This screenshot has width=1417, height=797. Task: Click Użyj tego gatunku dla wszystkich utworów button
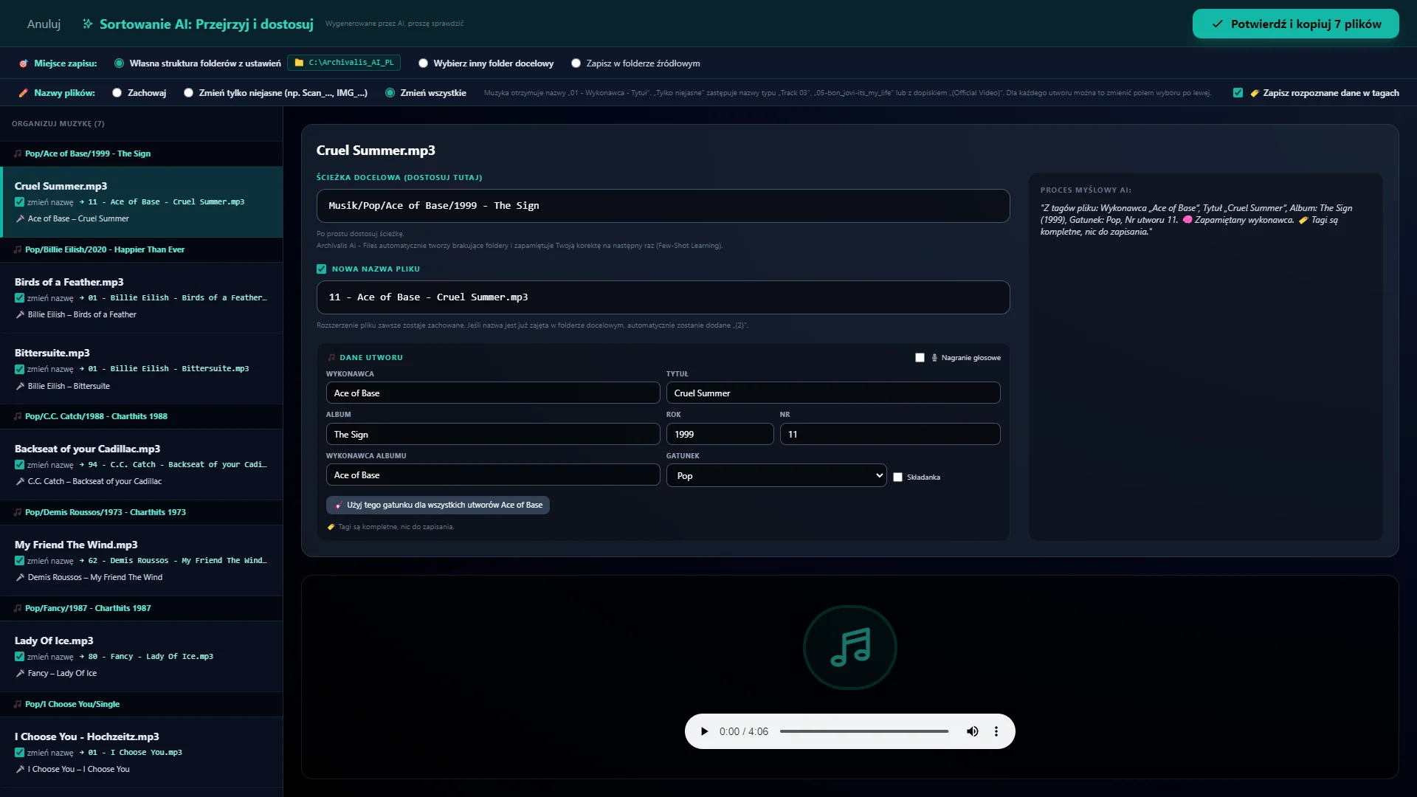pos(438,505)
